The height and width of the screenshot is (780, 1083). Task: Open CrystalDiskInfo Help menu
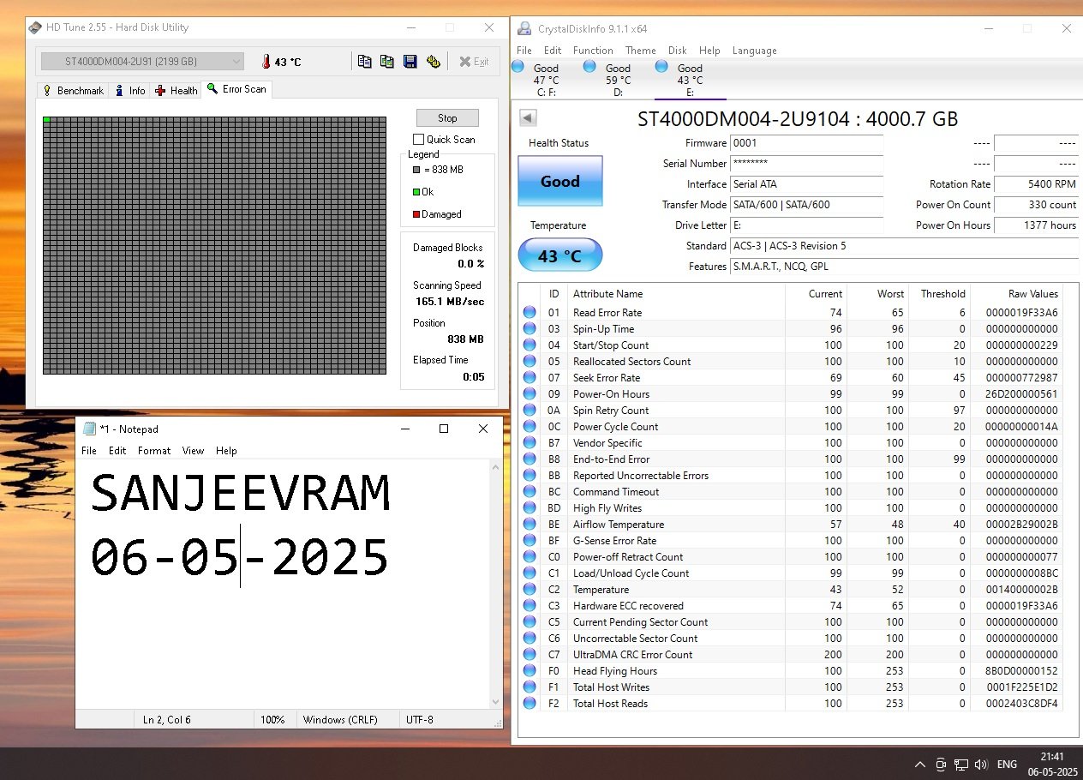[x=709, y=51]
